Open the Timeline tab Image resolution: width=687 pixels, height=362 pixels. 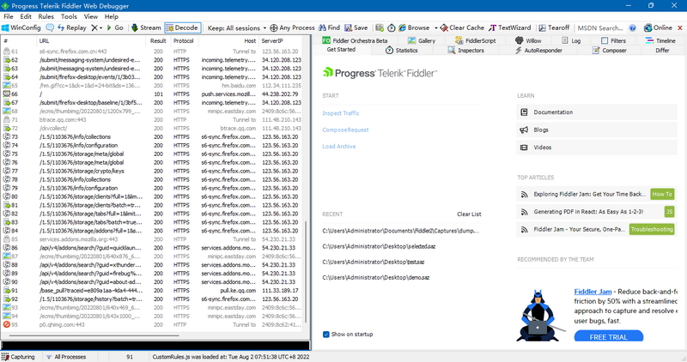pyautogui.click(x=660, y=40)
